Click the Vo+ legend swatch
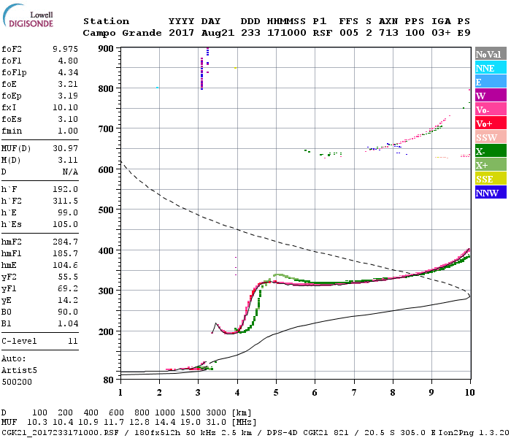 click(x=491, y=123)
